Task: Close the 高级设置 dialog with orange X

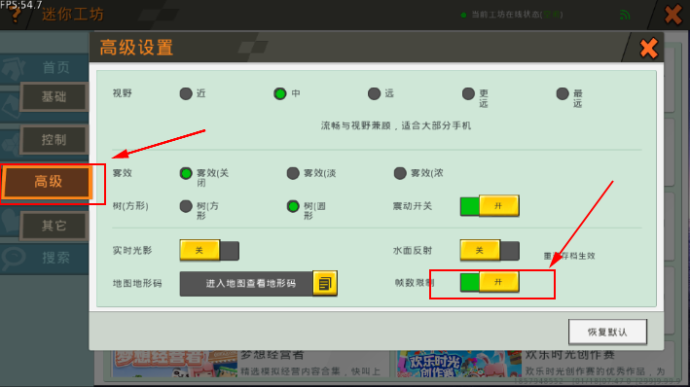Action: [648, 48]
